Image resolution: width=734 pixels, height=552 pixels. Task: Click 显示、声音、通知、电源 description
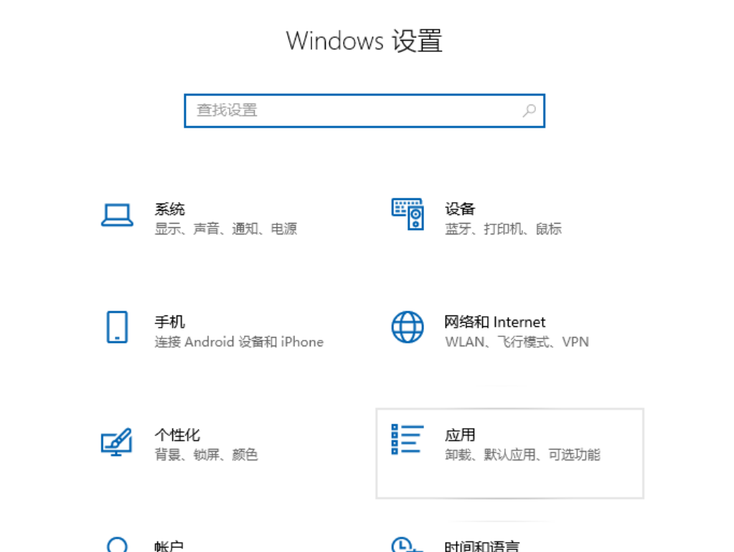point(226,229)
